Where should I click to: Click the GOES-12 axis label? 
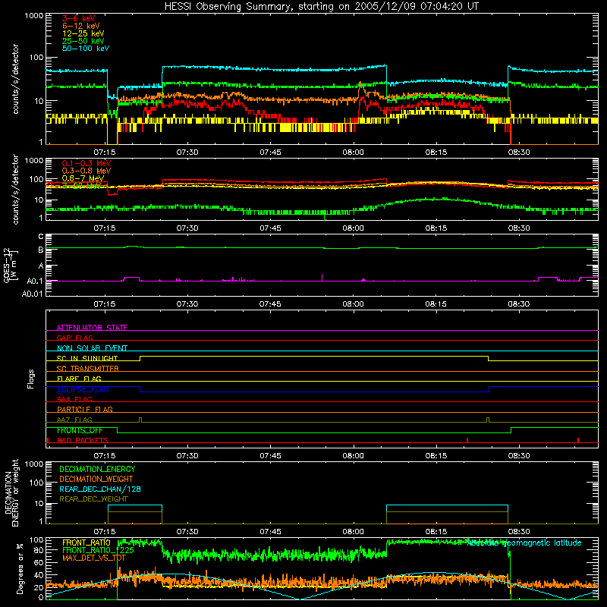pos(11,266)
